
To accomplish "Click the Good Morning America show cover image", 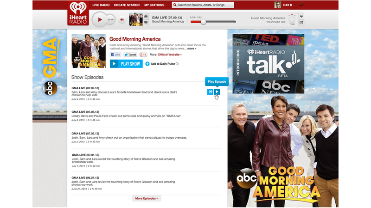I will [89, 51].
